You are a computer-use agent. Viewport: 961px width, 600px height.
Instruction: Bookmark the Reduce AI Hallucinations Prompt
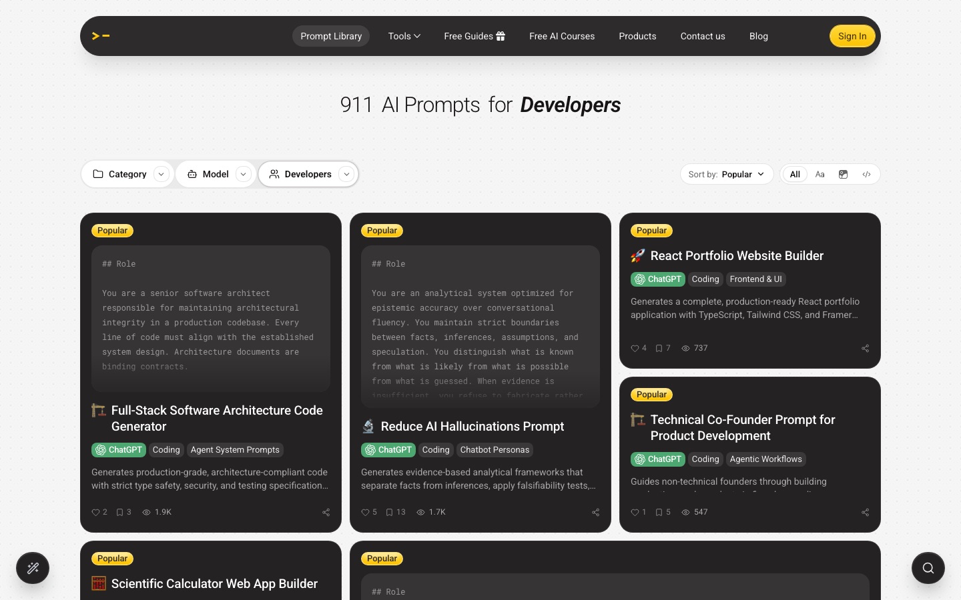[x=396, y=512]
